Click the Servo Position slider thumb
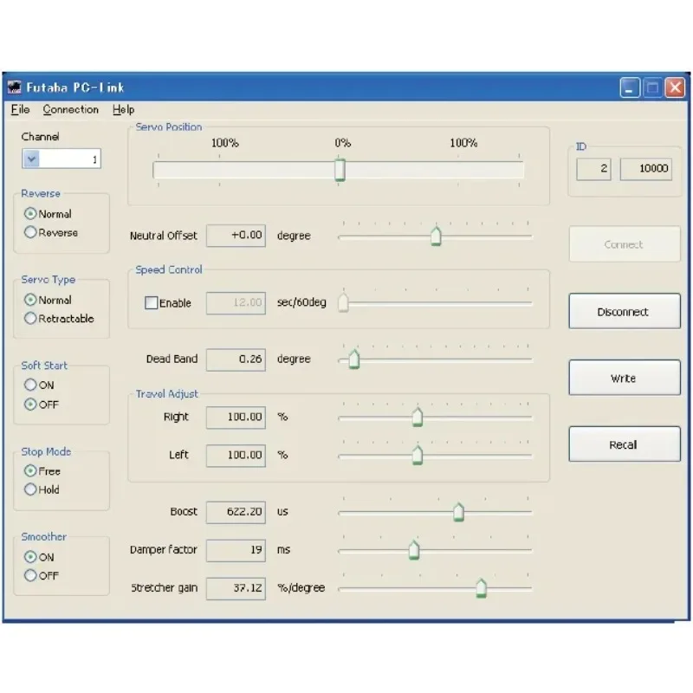Screen dimensions: 693x693 click(x=340, y=170)
